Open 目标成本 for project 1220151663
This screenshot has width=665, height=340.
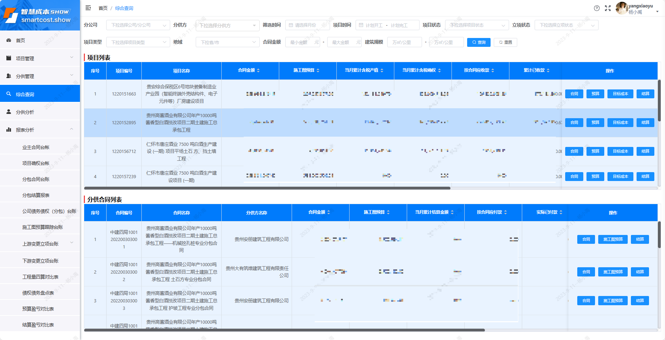[620, 94]
